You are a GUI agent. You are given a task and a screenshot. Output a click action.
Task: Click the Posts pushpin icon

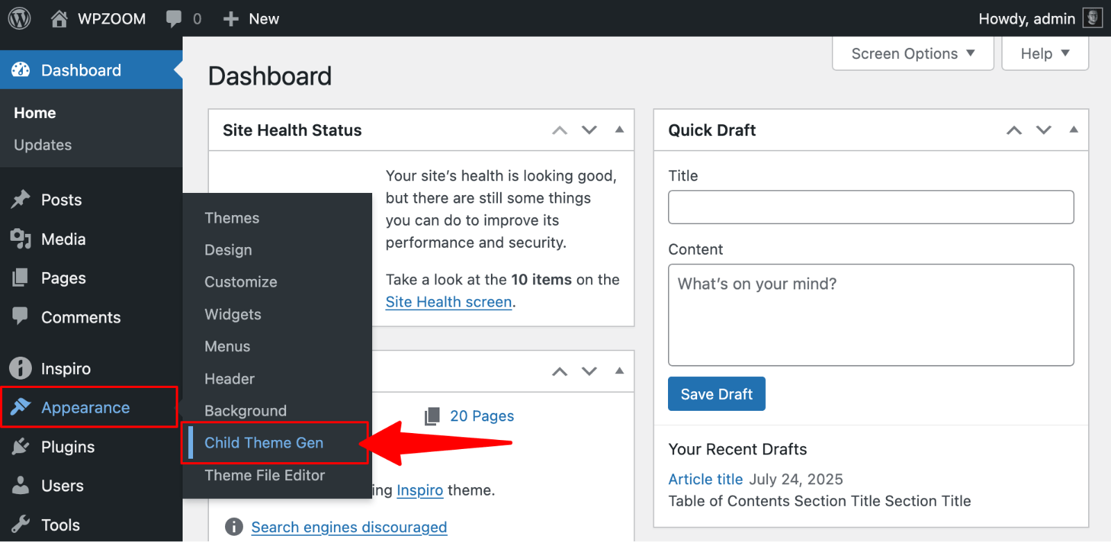(21, 200)
